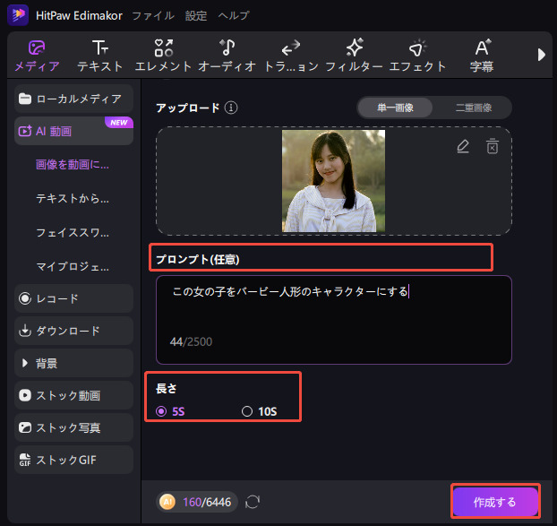
Task: Open フェイススワ... option
Action: [73, 232]
